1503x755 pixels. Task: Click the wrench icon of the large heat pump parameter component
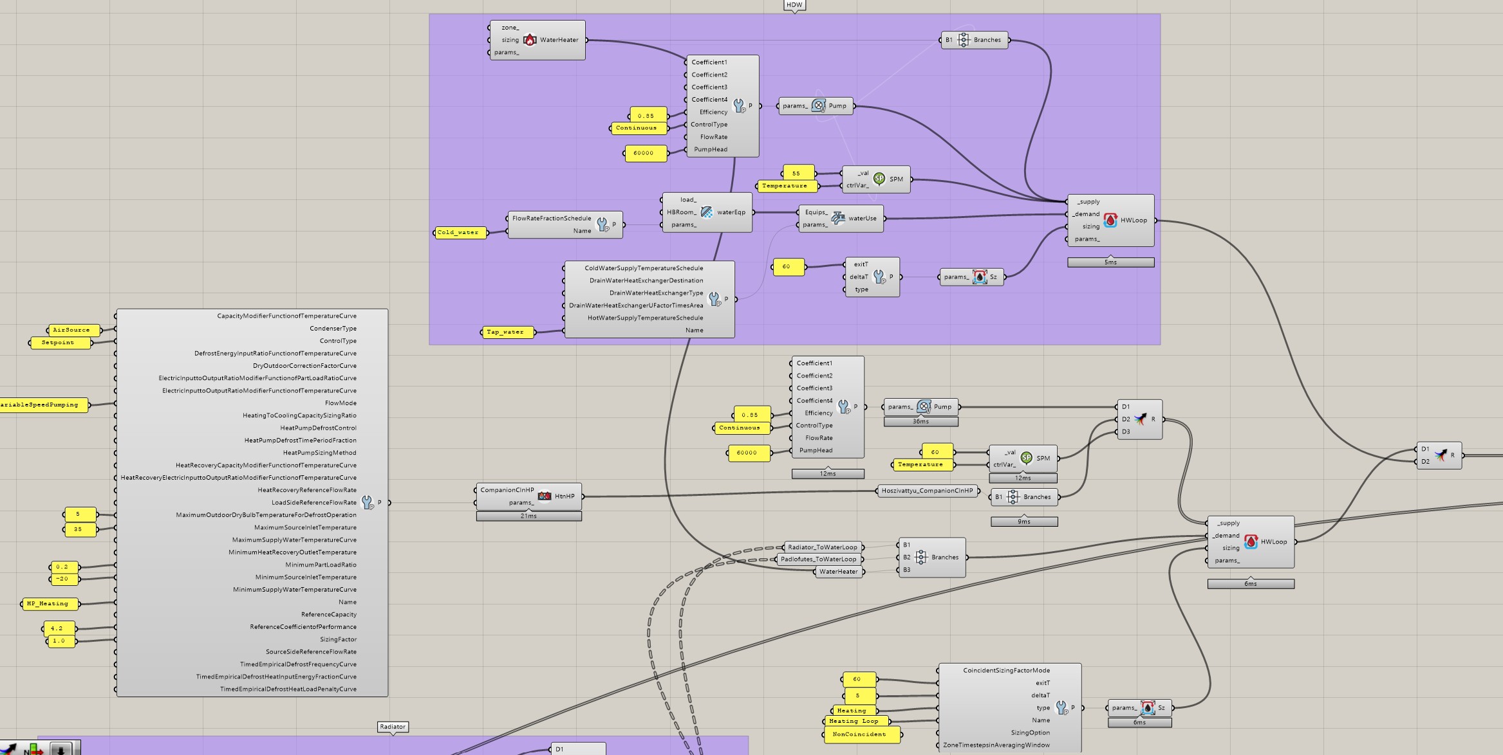tap(368, 502)
